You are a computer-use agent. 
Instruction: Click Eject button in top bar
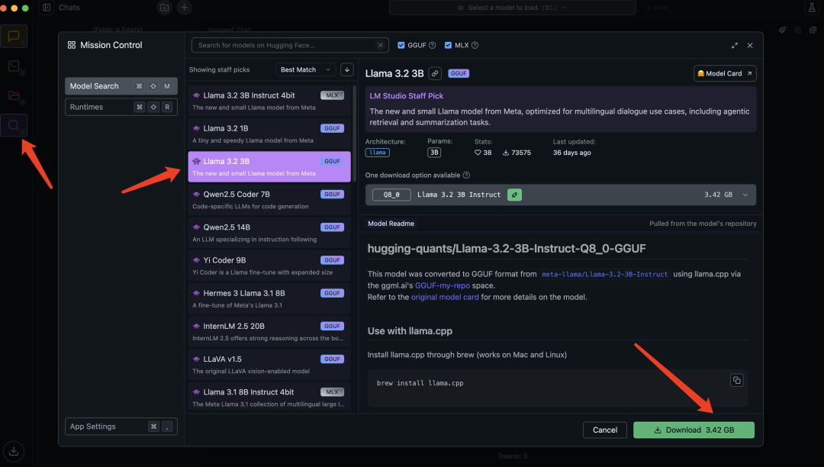(x=658, y=8)
